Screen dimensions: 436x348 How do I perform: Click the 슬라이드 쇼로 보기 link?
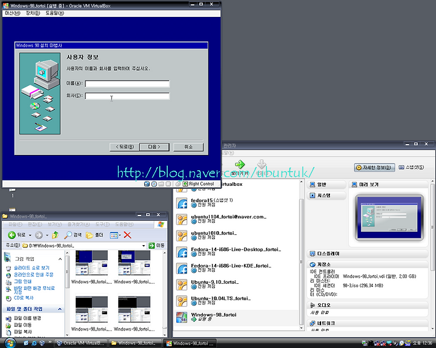31,268
